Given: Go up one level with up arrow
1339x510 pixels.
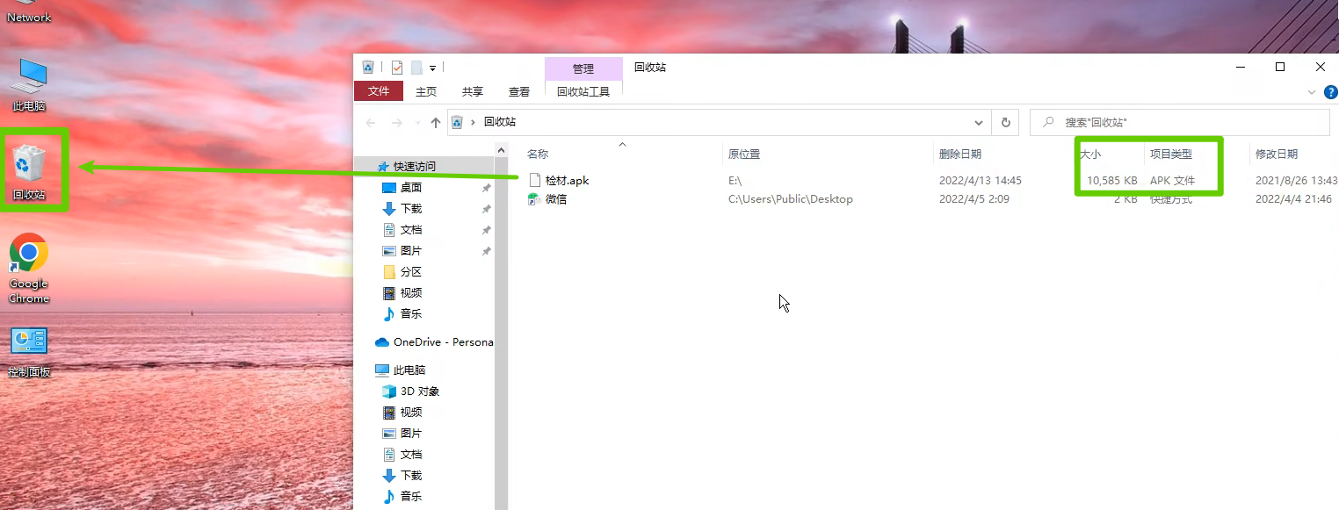Looking at the screenshot, I should [436, 123].
